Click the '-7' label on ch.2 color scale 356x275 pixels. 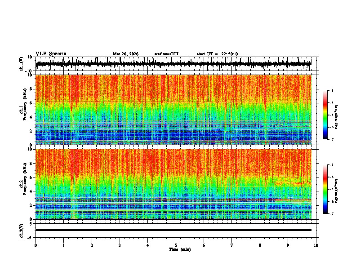[x=332, y=213]
